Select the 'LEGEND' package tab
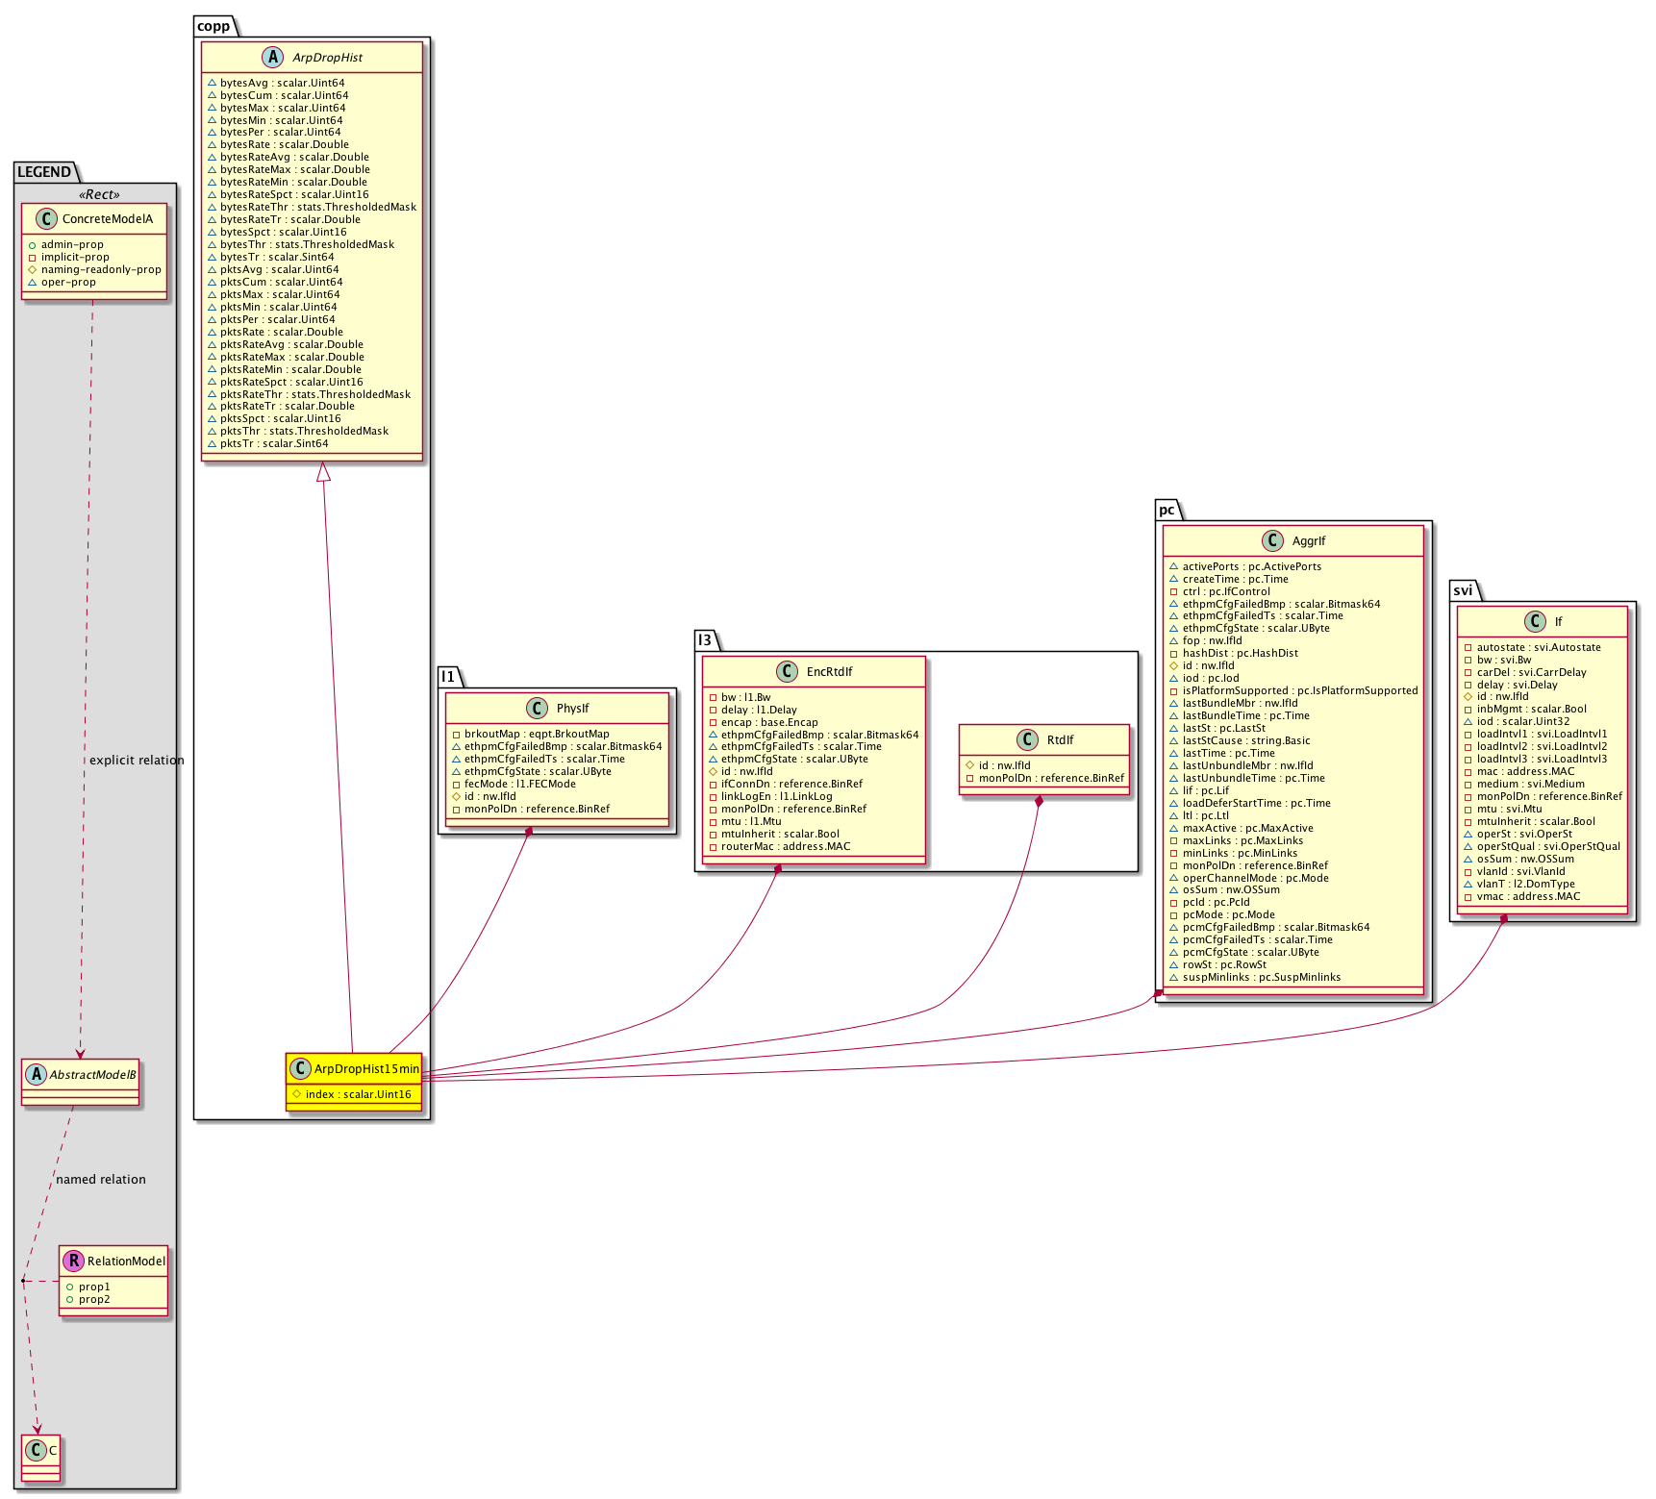 [44, 172]
